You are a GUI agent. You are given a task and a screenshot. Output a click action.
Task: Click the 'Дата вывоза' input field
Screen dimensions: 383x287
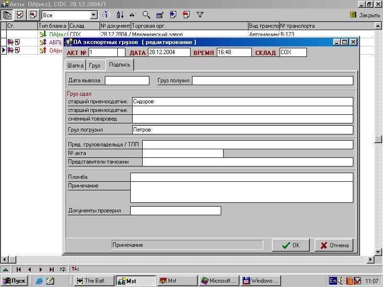[127, 80]
